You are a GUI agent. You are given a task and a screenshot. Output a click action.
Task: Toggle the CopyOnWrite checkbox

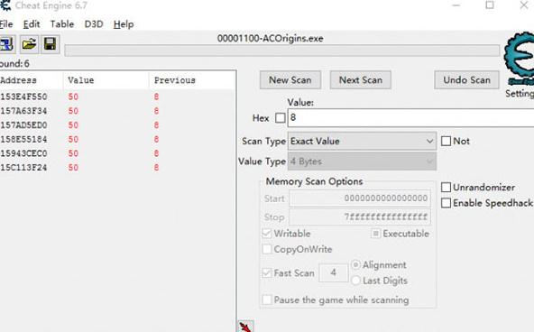(267, 249)
